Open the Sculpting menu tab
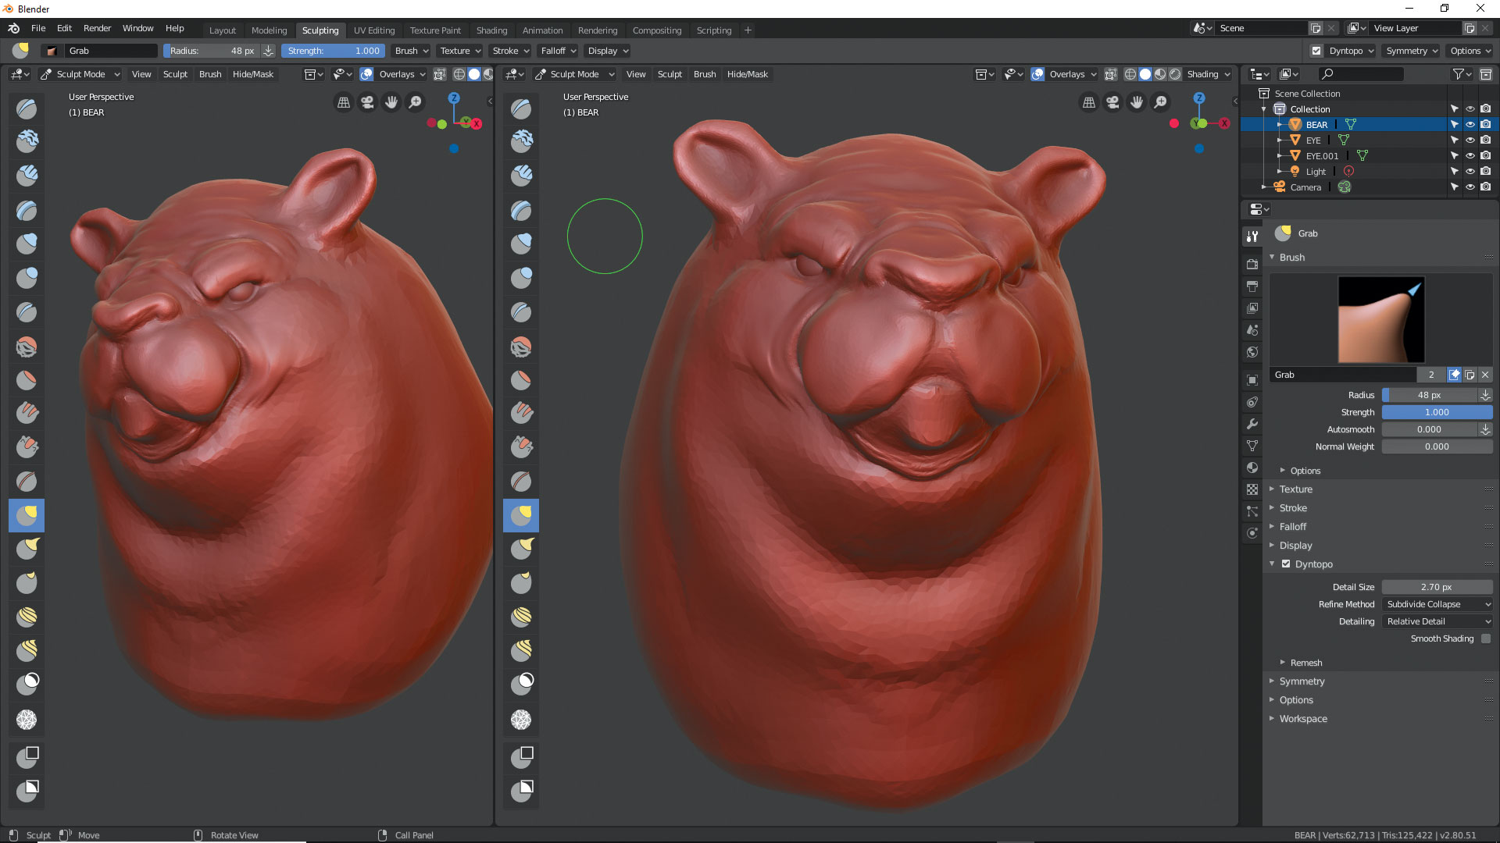This screenshot has width=1500, height=843. (x=320, y=29)
